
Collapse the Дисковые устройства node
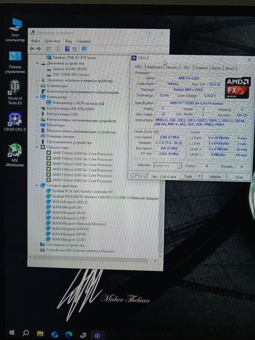click(37, 63)
